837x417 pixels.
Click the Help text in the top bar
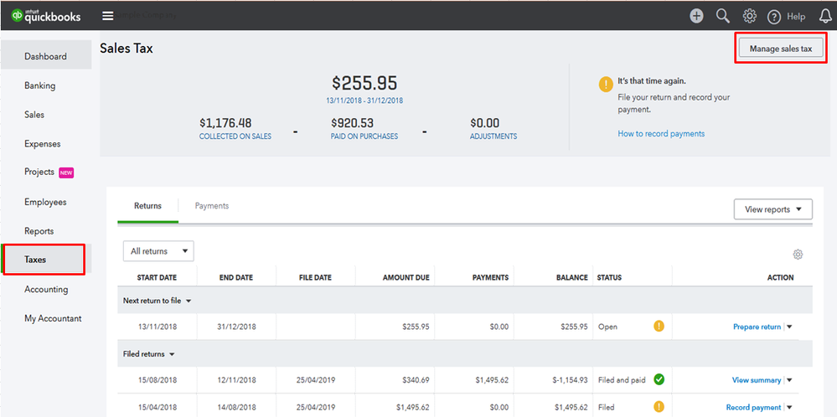click(x=796, y=17)
